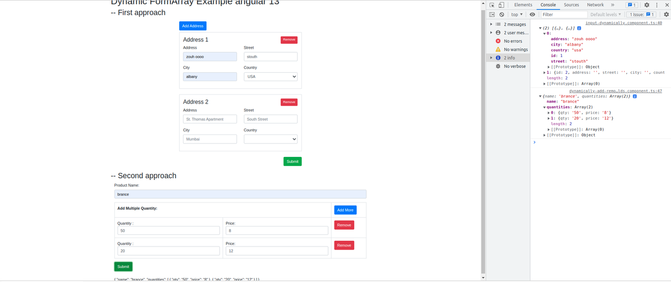Submit the product quantities form

(123, 266)
